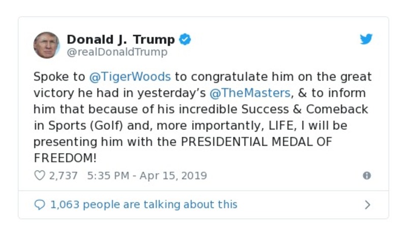Viewport: 407px width, 237px height.
Task: Open Donald J. Trump profile picture
Action: [46, 45]
